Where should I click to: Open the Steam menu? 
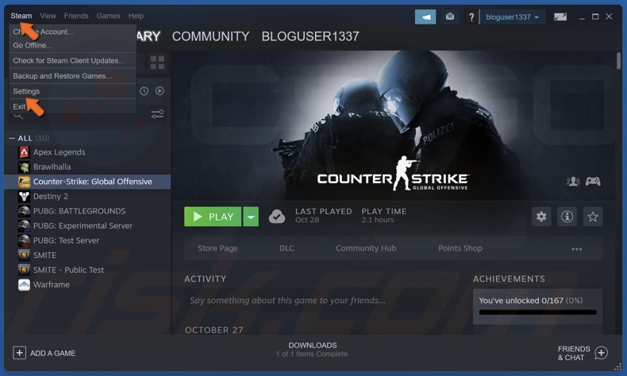[x=21, y=16]
